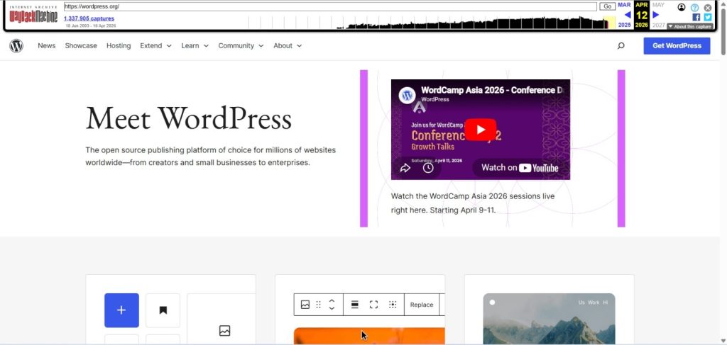Click the WordPress logo in the navigation

click(x=16, y=46)
